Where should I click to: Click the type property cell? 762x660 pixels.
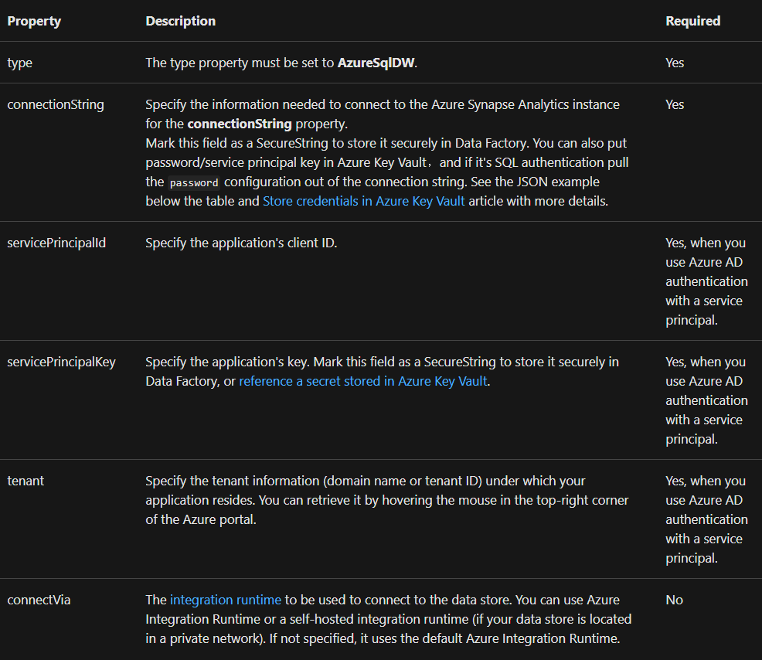coord(20,63)
